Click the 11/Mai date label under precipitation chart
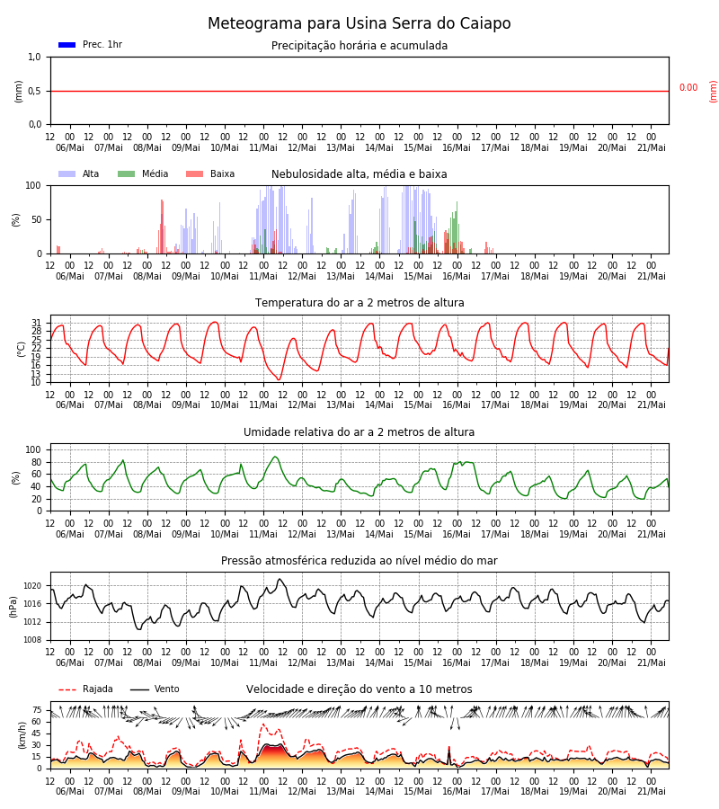The image size is (719, 809). [x=263, y=147]
